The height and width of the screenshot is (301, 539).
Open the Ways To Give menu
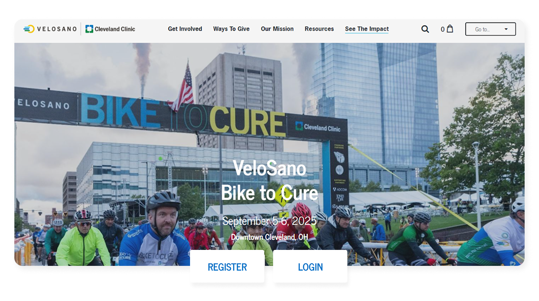[231, 29]
